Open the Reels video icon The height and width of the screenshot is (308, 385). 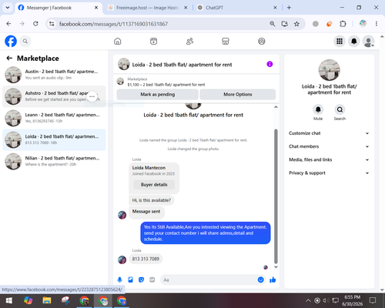(153, 41)
